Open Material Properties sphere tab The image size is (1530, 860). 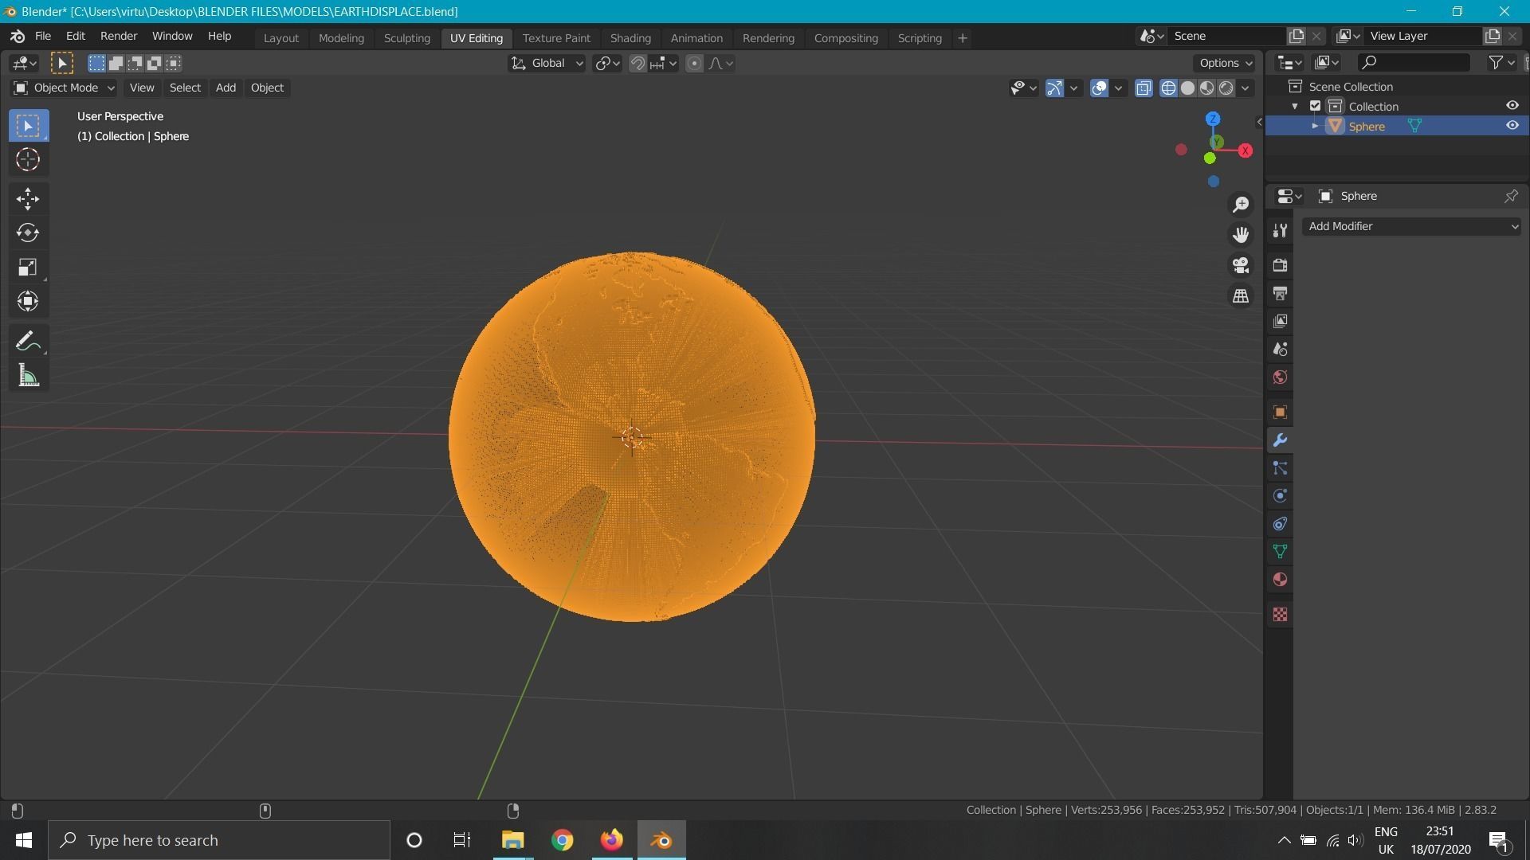point(1280,580)
